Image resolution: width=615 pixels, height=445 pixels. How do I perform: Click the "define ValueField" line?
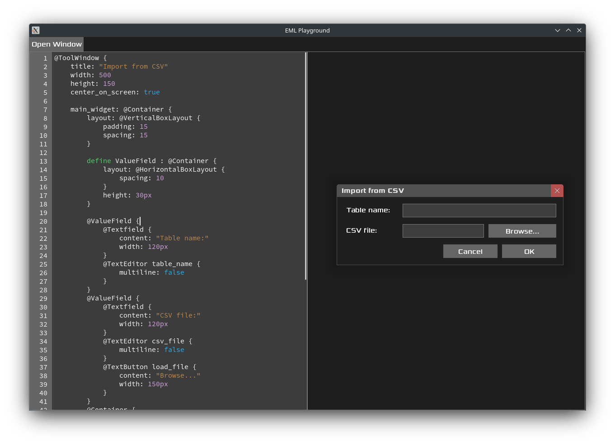click(151, 161)
